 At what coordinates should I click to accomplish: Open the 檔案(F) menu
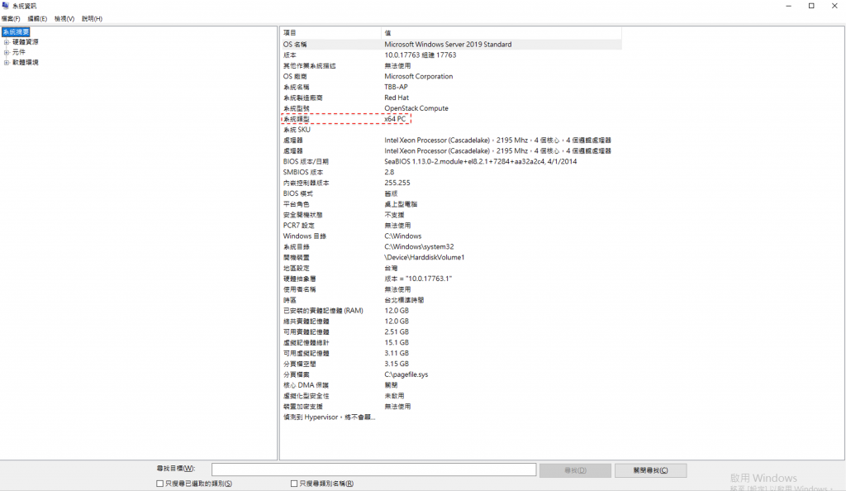click(11, 19)
